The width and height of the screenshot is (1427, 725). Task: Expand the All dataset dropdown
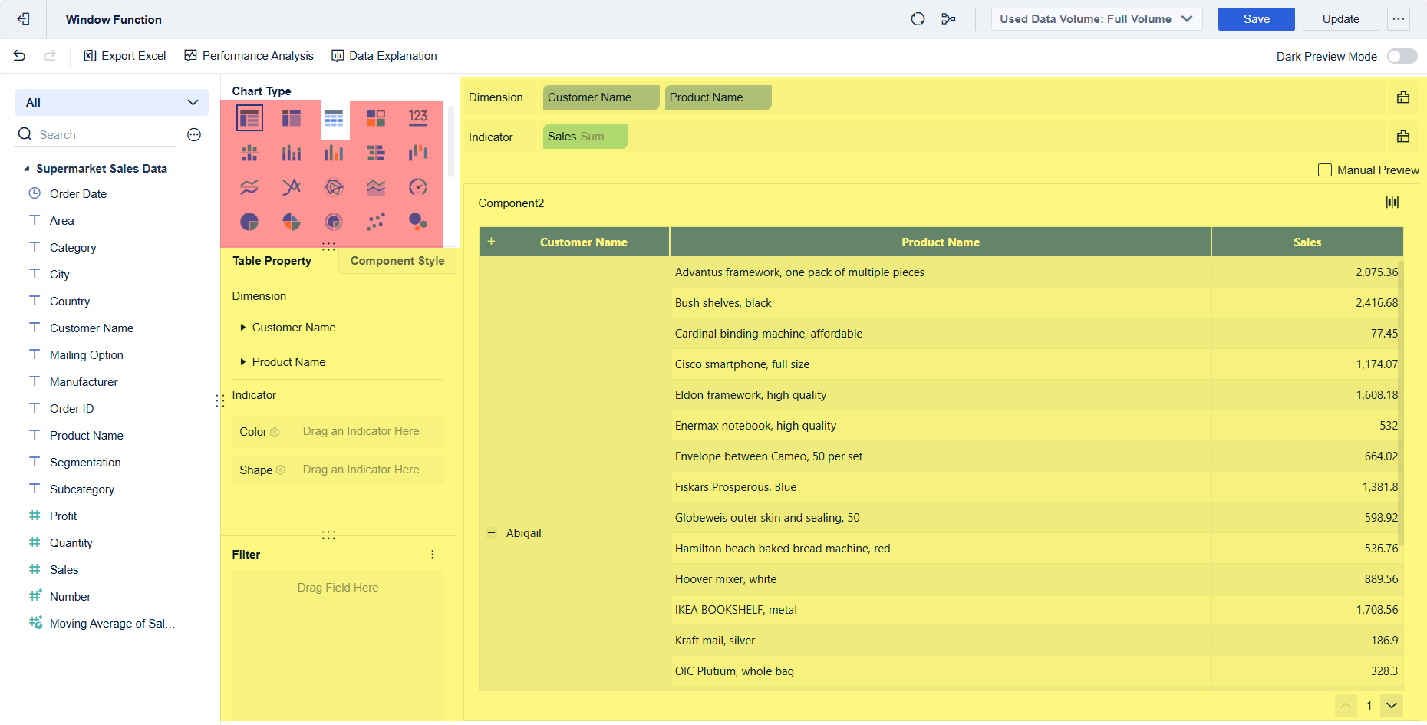111,103
